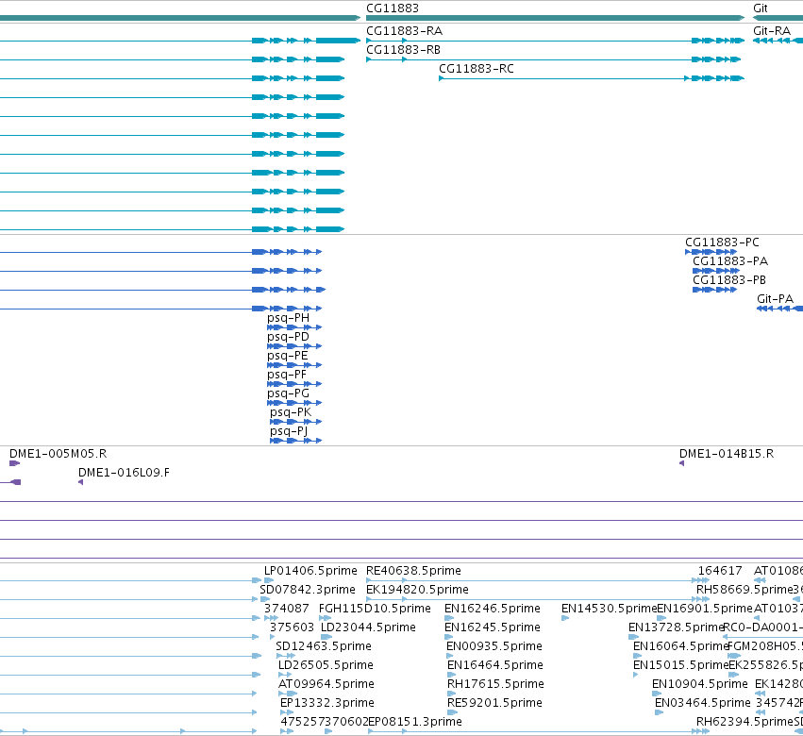
Task: Select the AT09964.5prime EST label
Action: tap(326, 684)
